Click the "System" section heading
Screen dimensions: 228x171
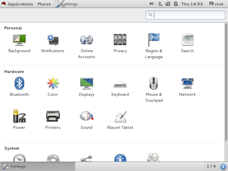pos(12,148)
